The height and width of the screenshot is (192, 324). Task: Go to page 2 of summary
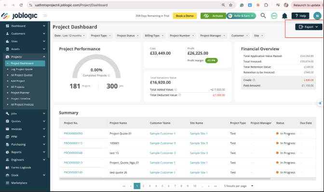(143, 186)
